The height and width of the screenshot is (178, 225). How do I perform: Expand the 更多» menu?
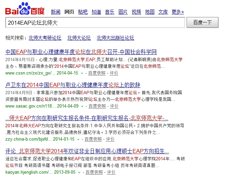(x=178, y=12)
